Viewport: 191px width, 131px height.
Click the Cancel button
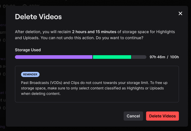coord(133,116)
